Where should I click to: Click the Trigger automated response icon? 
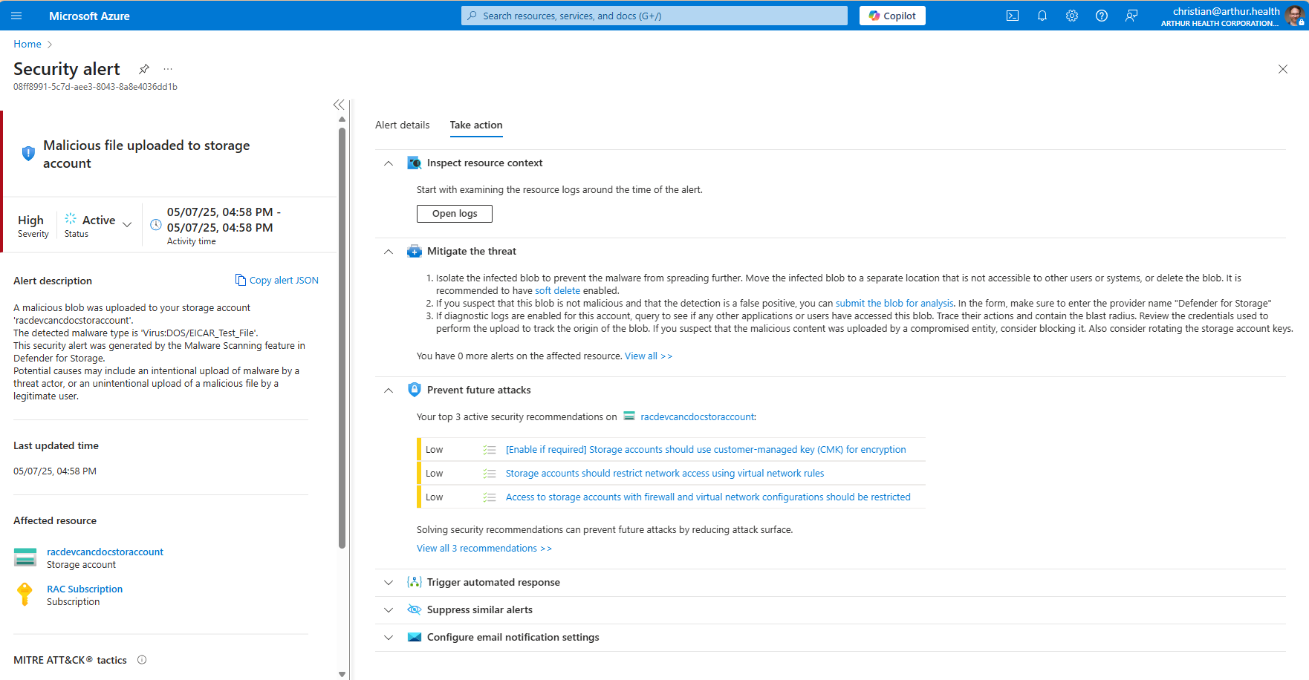click(415, 582)
